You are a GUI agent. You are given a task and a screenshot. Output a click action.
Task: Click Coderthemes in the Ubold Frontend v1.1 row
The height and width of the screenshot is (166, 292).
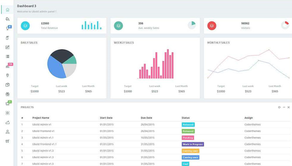pyautogui.click(x=252, y=144)
